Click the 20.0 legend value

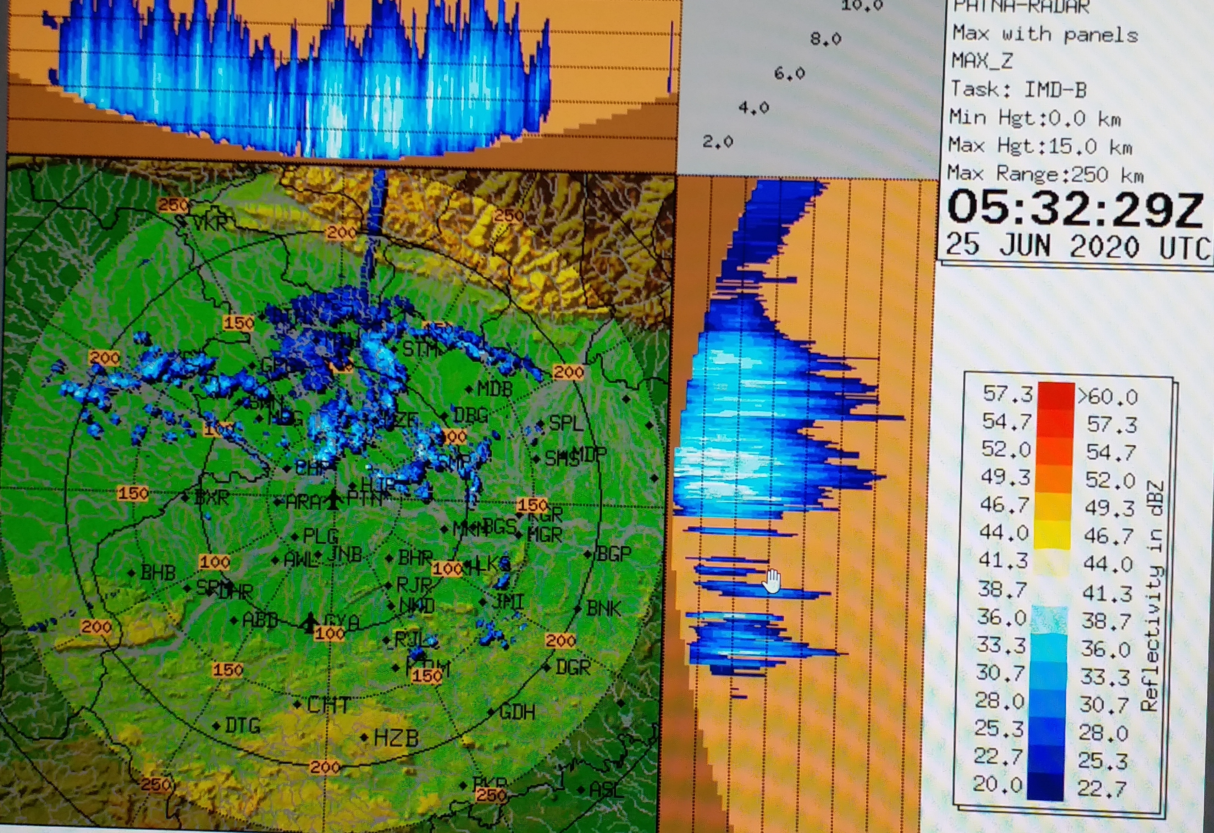997,784
